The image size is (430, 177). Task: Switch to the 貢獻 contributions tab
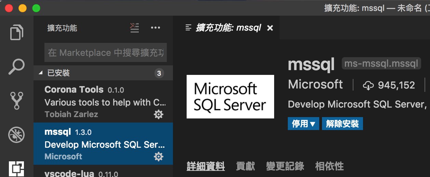pyautogui.click(x=245, y=166)
